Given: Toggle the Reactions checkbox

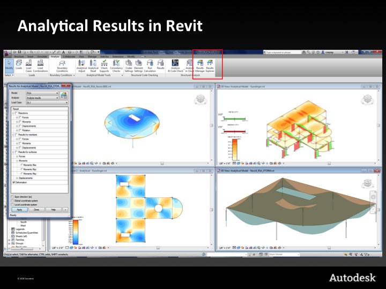Looking at the screenshot, I should point(16,113).
